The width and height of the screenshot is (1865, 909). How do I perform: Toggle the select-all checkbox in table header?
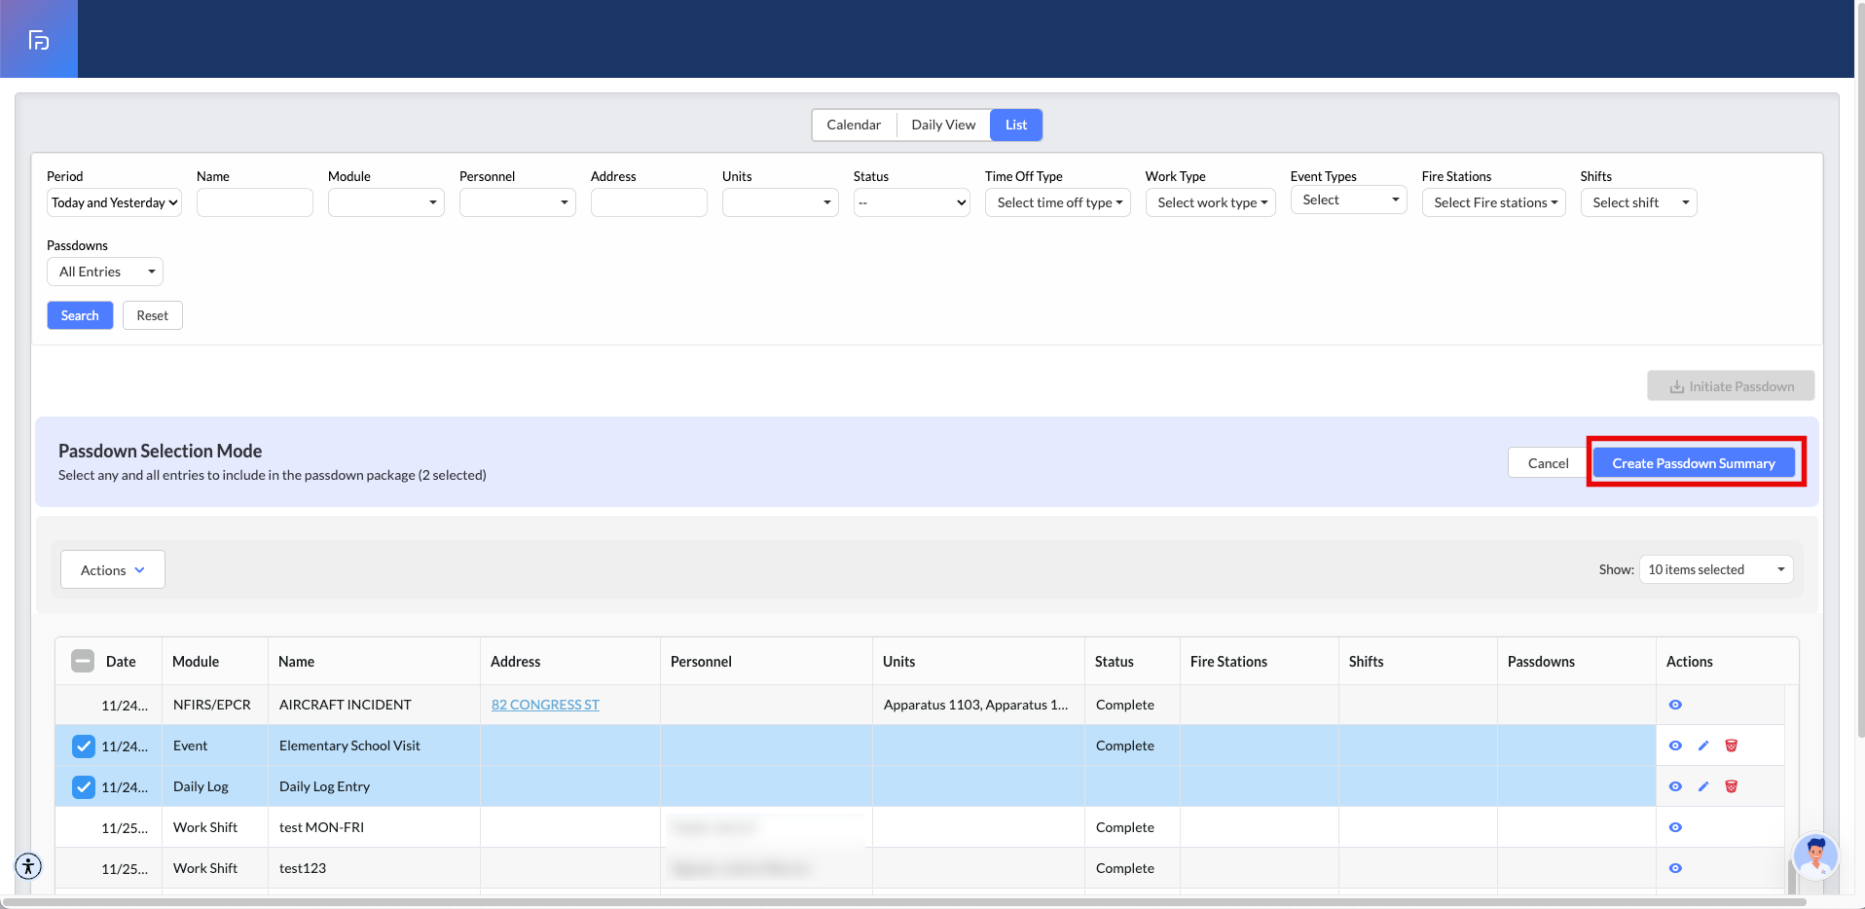click(x=83, y=662)
